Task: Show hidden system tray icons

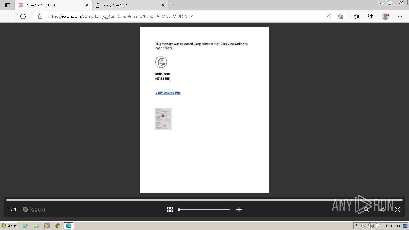Action: pos(356,226)
